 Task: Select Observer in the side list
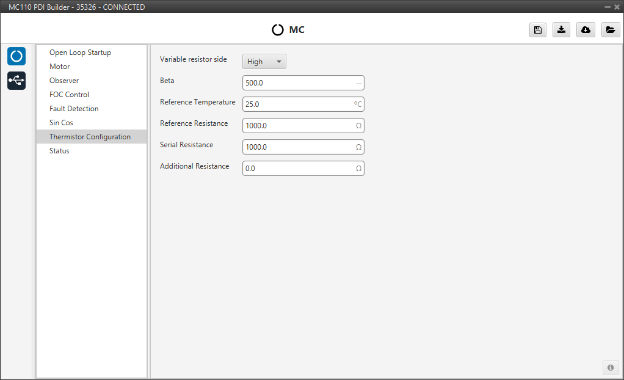click(x=64, y=81)
